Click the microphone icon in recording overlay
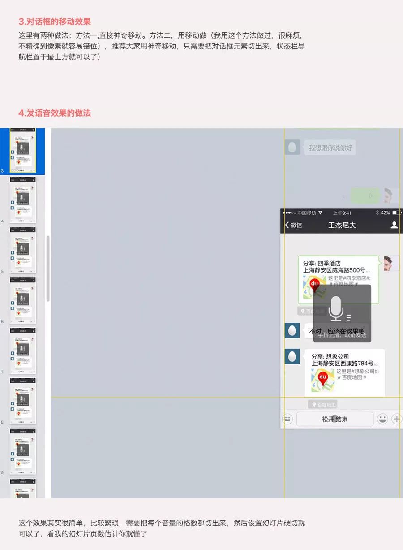 (x=336, y=309)
